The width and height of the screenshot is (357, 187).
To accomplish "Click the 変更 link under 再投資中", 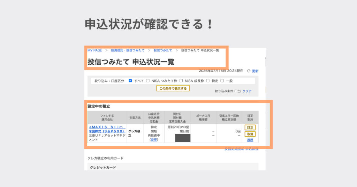I will click(x=154, y=140).
